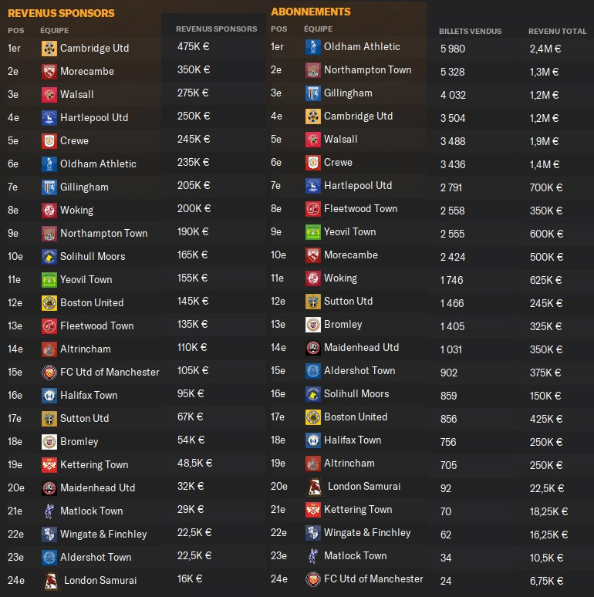Image resolution: width=594 pixels, height=597 pixels.
Task: Click Équipe header in Abonnements table
Action: click(319, 29)
